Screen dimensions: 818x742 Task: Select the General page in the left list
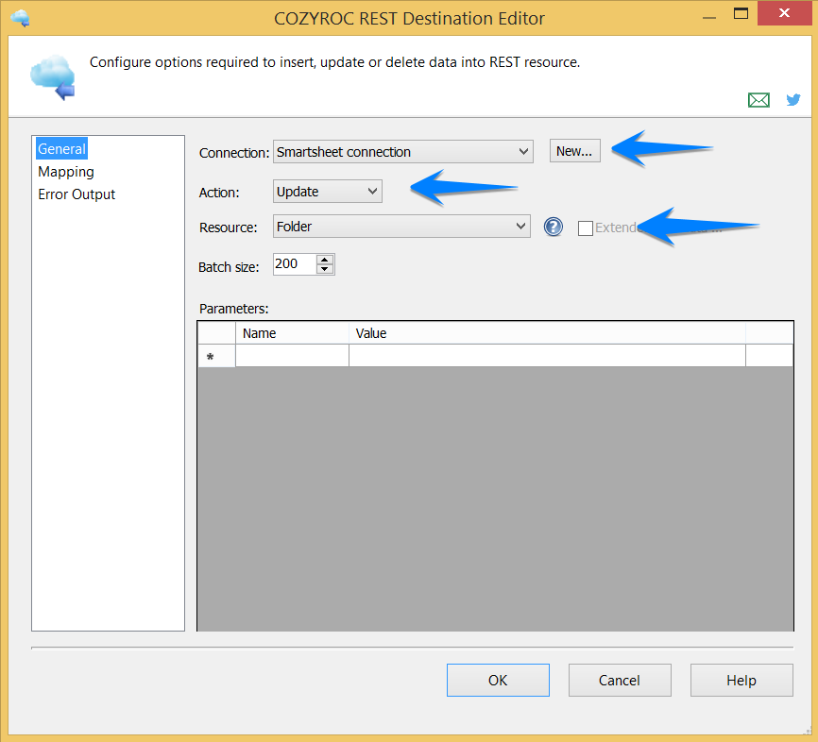pos(61,148)
